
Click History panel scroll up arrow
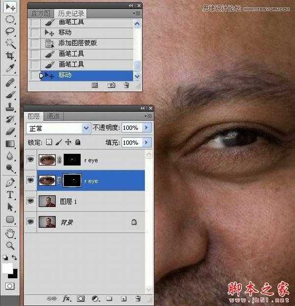coord(137,24)
